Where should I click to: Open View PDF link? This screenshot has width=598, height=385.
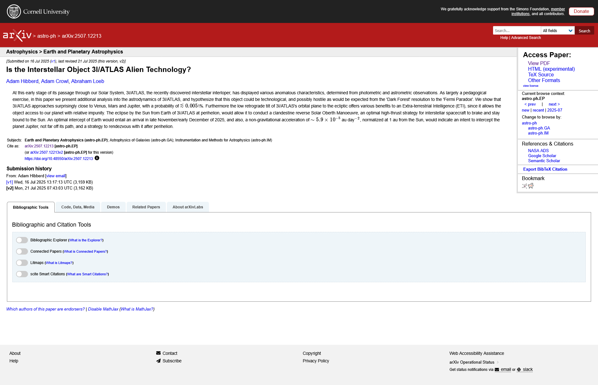click(x=539, y=63)
